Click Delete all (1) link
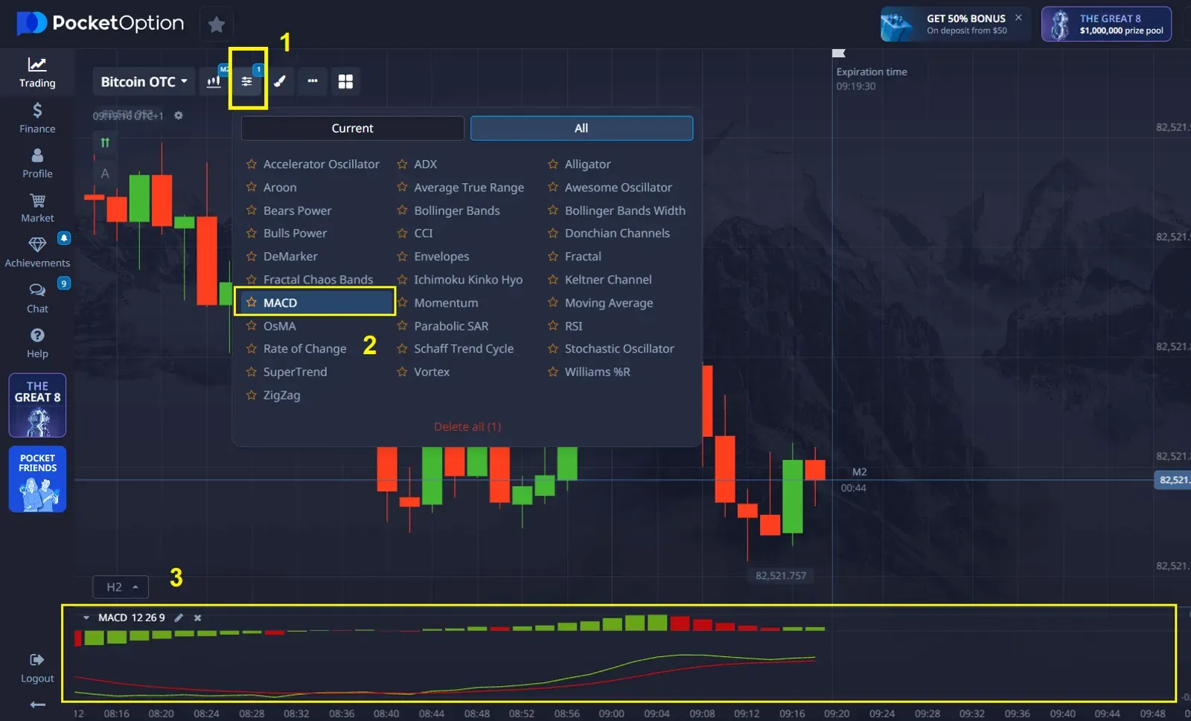This screenshot has height=721, width=1191. (x=467, y=426)
